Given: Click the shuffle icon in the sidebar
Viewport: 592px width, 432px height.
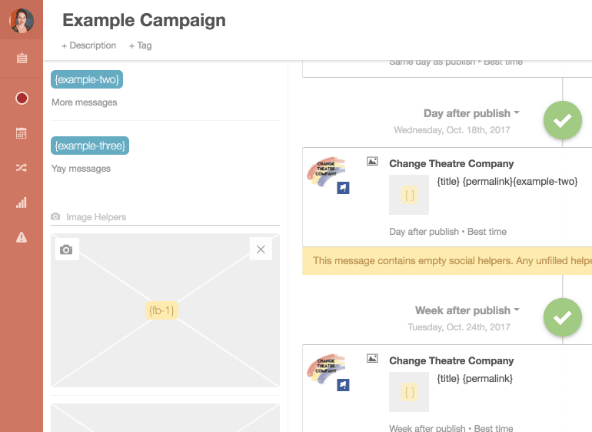Looking at the screenshot, I should pos(22,168).
